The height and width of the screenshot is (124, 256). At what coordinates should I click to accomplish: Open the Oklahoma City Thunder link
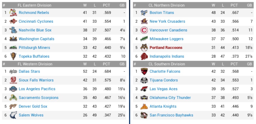pyautogui.click(x=170, y=98)
